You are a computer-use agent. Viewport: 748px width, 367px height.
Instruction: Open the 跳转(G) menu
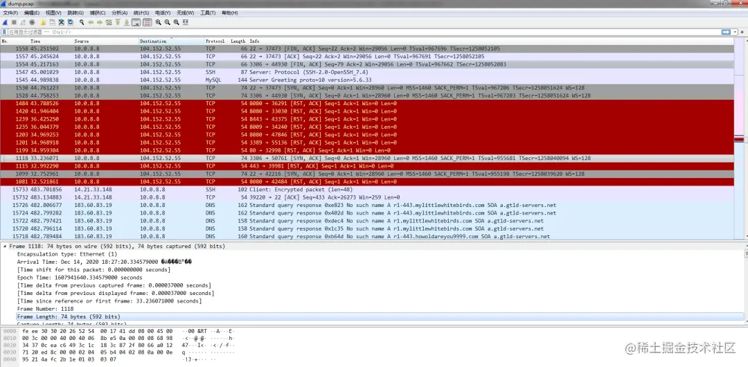point(75,13)
